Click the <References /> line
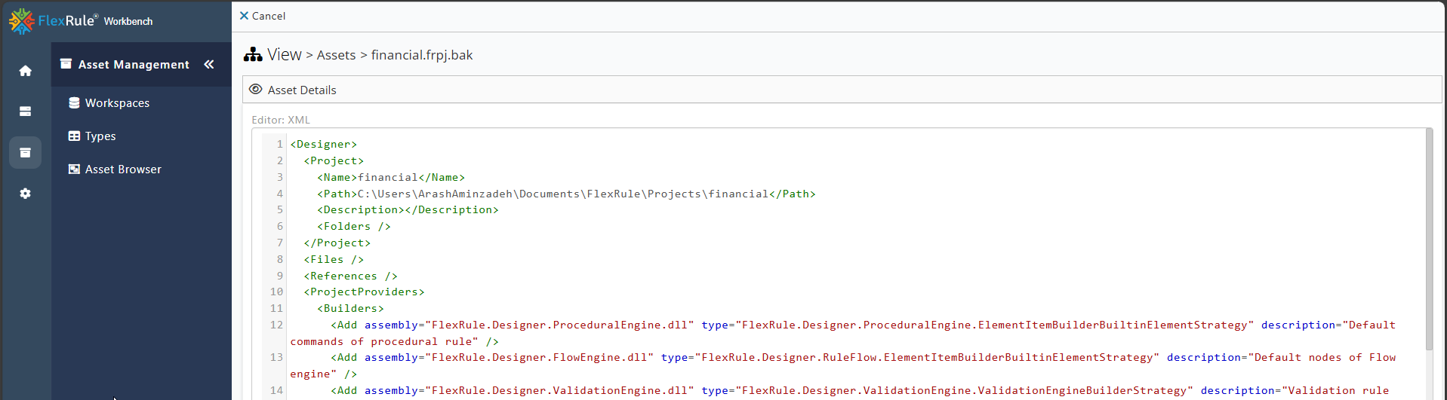 [x=351, y=276]
